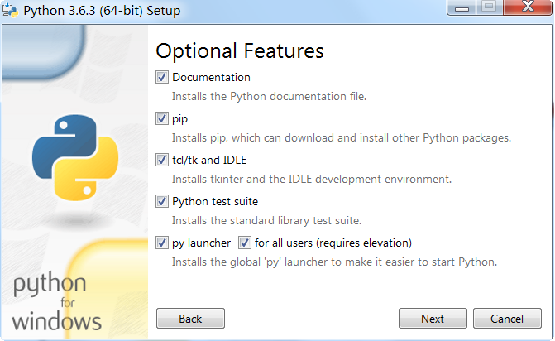Image resolution: width=555 pixels, height=341 pixels.
Task: Go to the next setup page
Action: [x=433, y=319]
